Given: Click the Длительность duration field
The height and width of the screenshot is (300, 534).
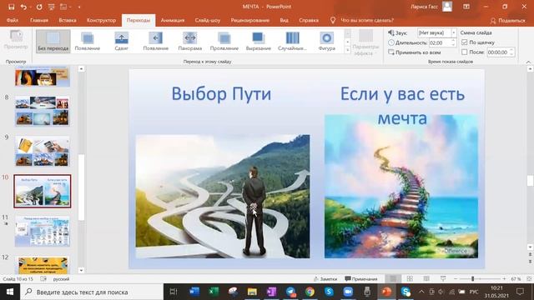Looking at the screenshot, I should [440, 42].
